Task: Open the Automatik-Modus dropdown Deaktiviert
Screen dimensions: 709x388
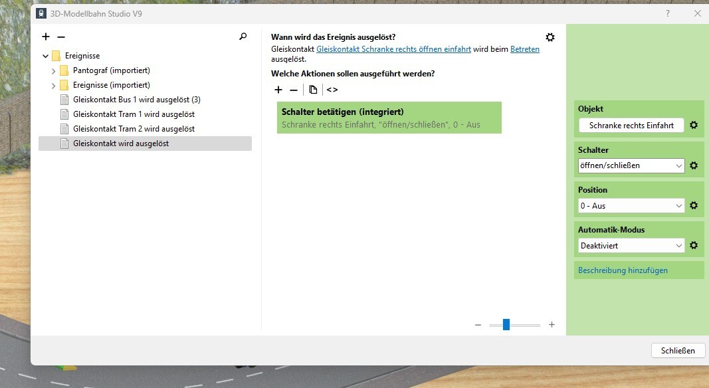Action: [x=631, y=246]
